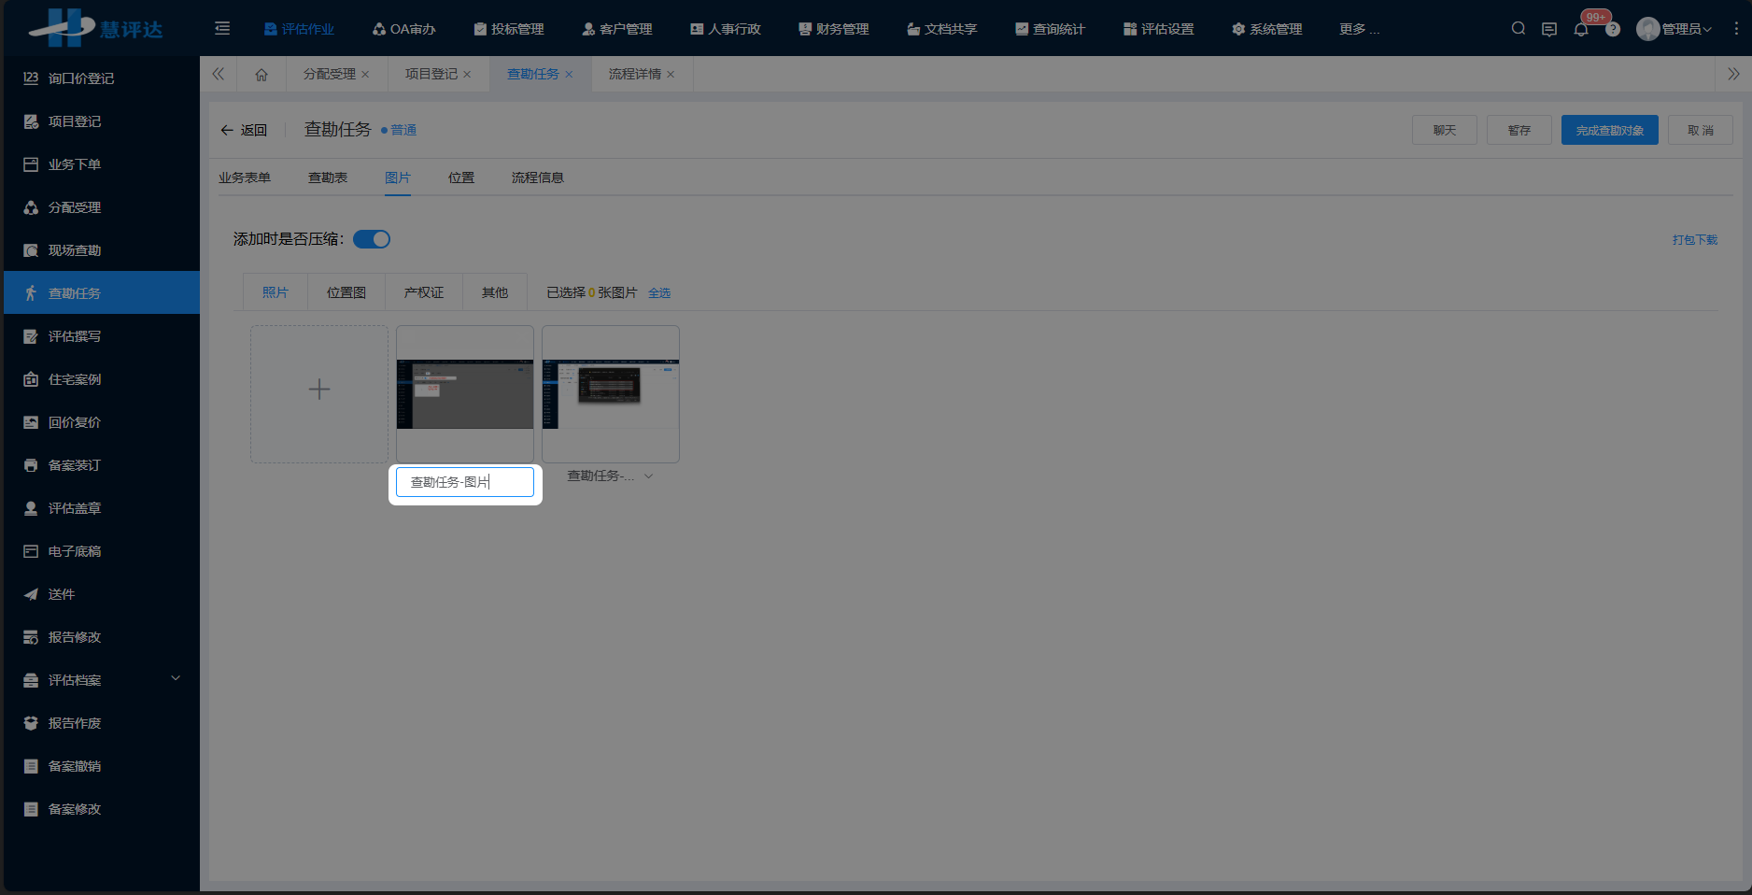Click the help question mark icon
The height and width of the screenshot is (895, 1752).
[x=1613, y=30]
